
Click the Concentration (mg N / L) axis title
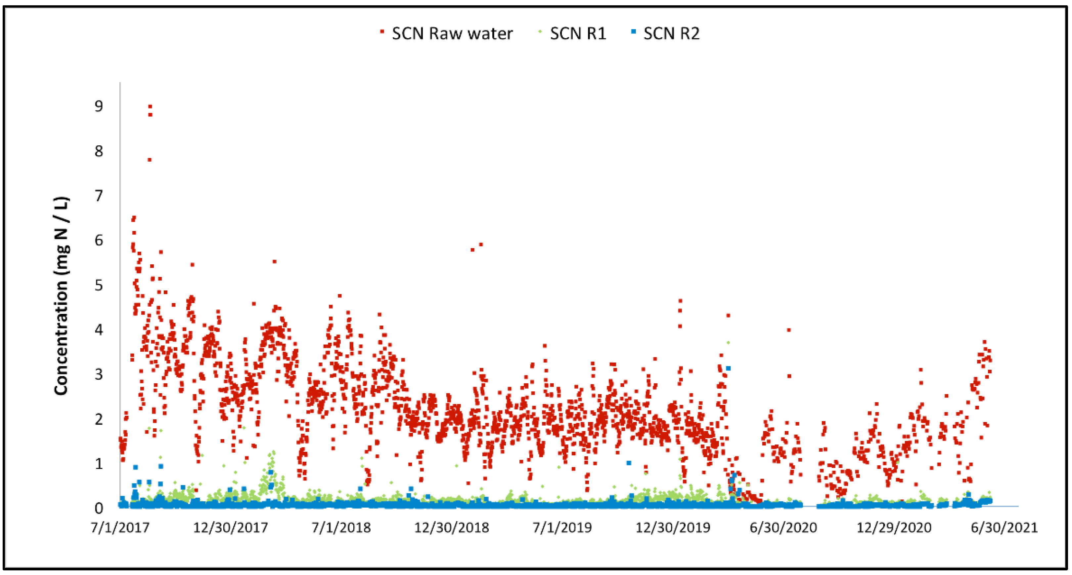point(61,296)
